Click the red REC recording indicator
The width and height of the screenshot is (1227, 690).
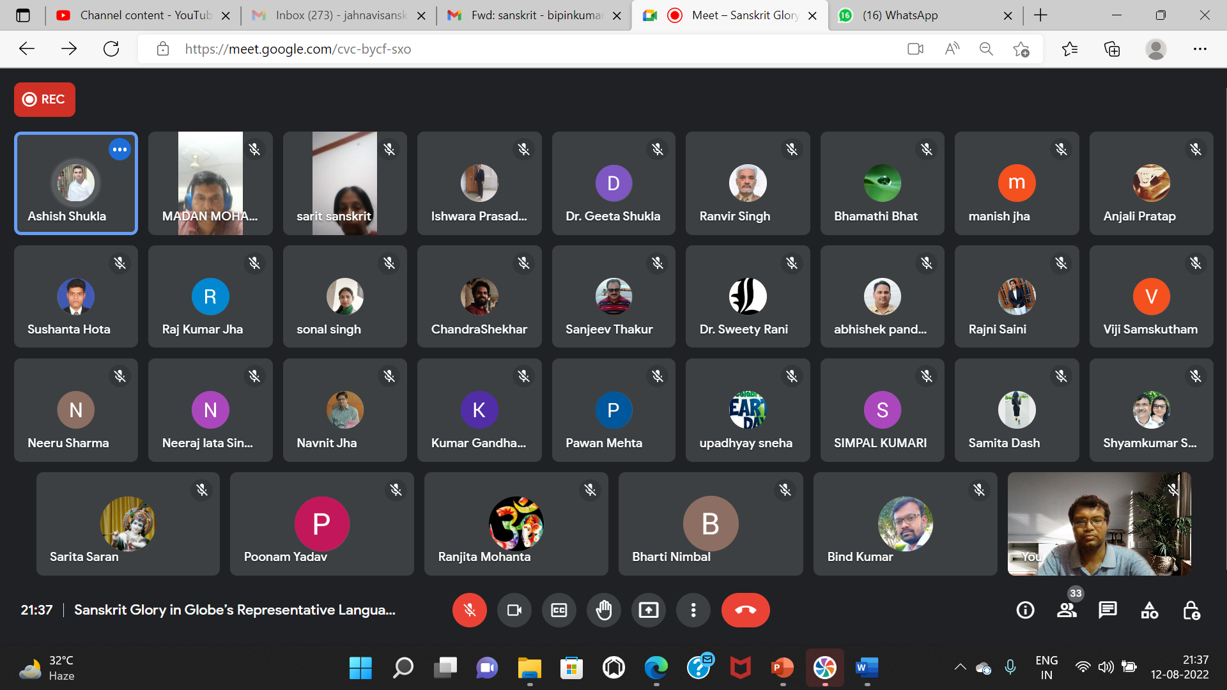[x=45, y=100]
